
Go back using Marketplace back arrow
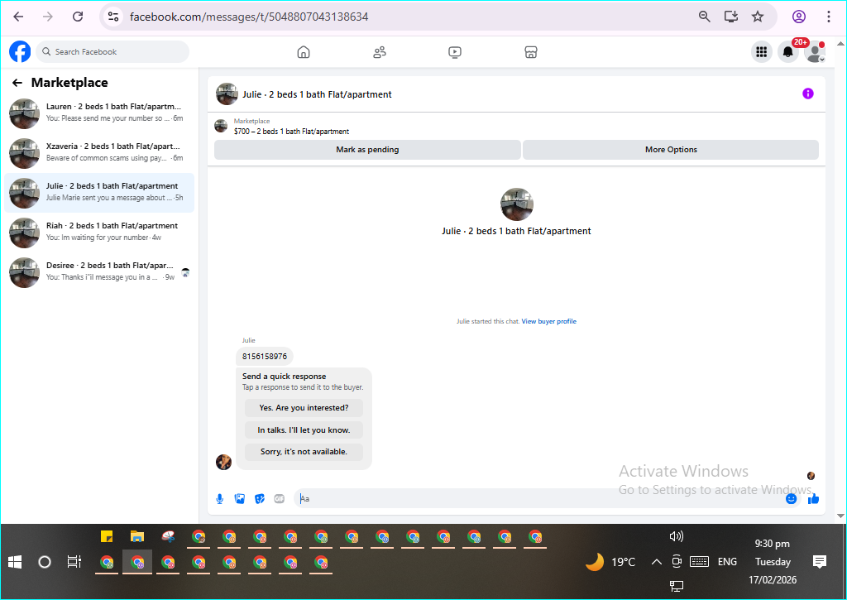point(17,83)
